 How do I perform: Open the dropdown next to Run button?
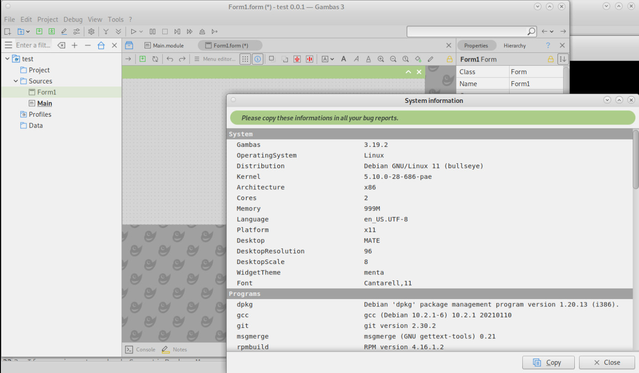(x=141, y=31)
